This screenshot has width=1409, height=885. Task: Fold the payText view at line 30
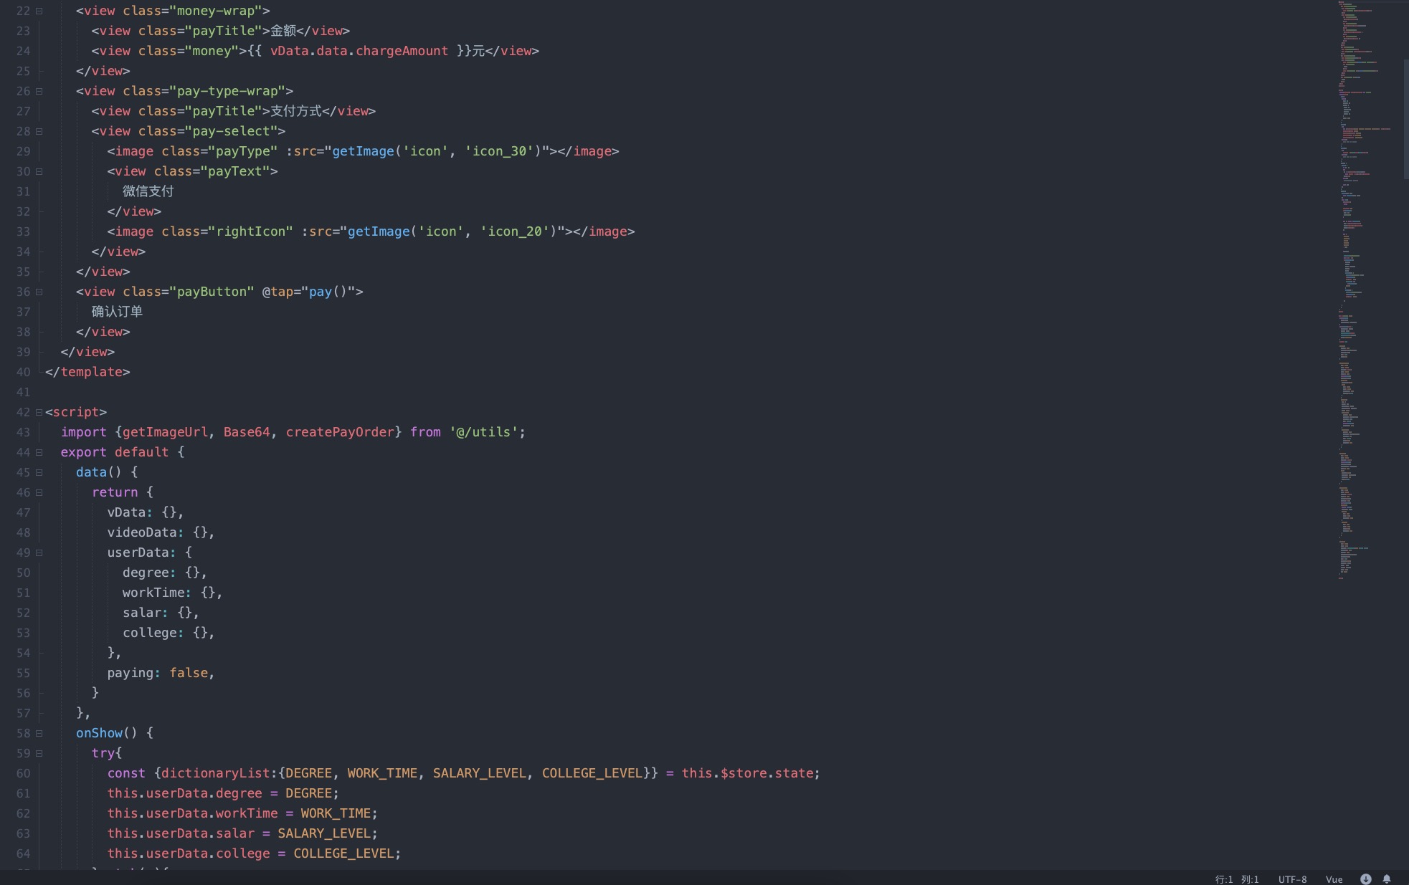click(39, 171)
